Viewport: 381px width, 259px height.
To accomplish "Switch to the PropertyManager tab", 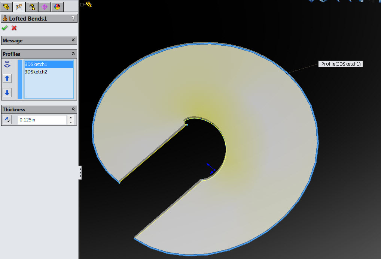I will click(x=19, y=7).
